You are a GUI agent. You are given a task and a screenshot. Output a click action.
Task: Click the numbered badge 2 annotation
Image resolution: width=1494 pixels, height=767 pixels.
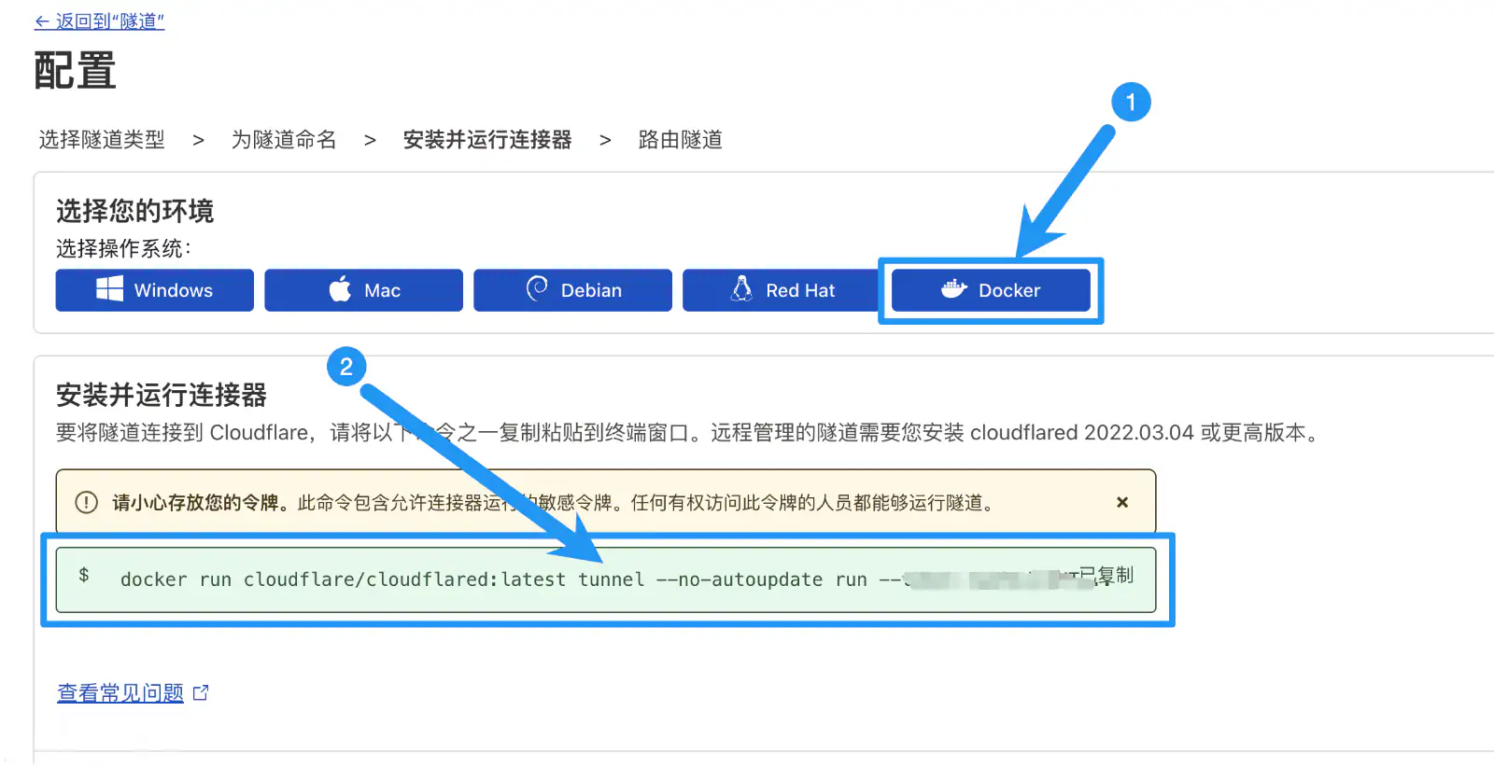346,367
